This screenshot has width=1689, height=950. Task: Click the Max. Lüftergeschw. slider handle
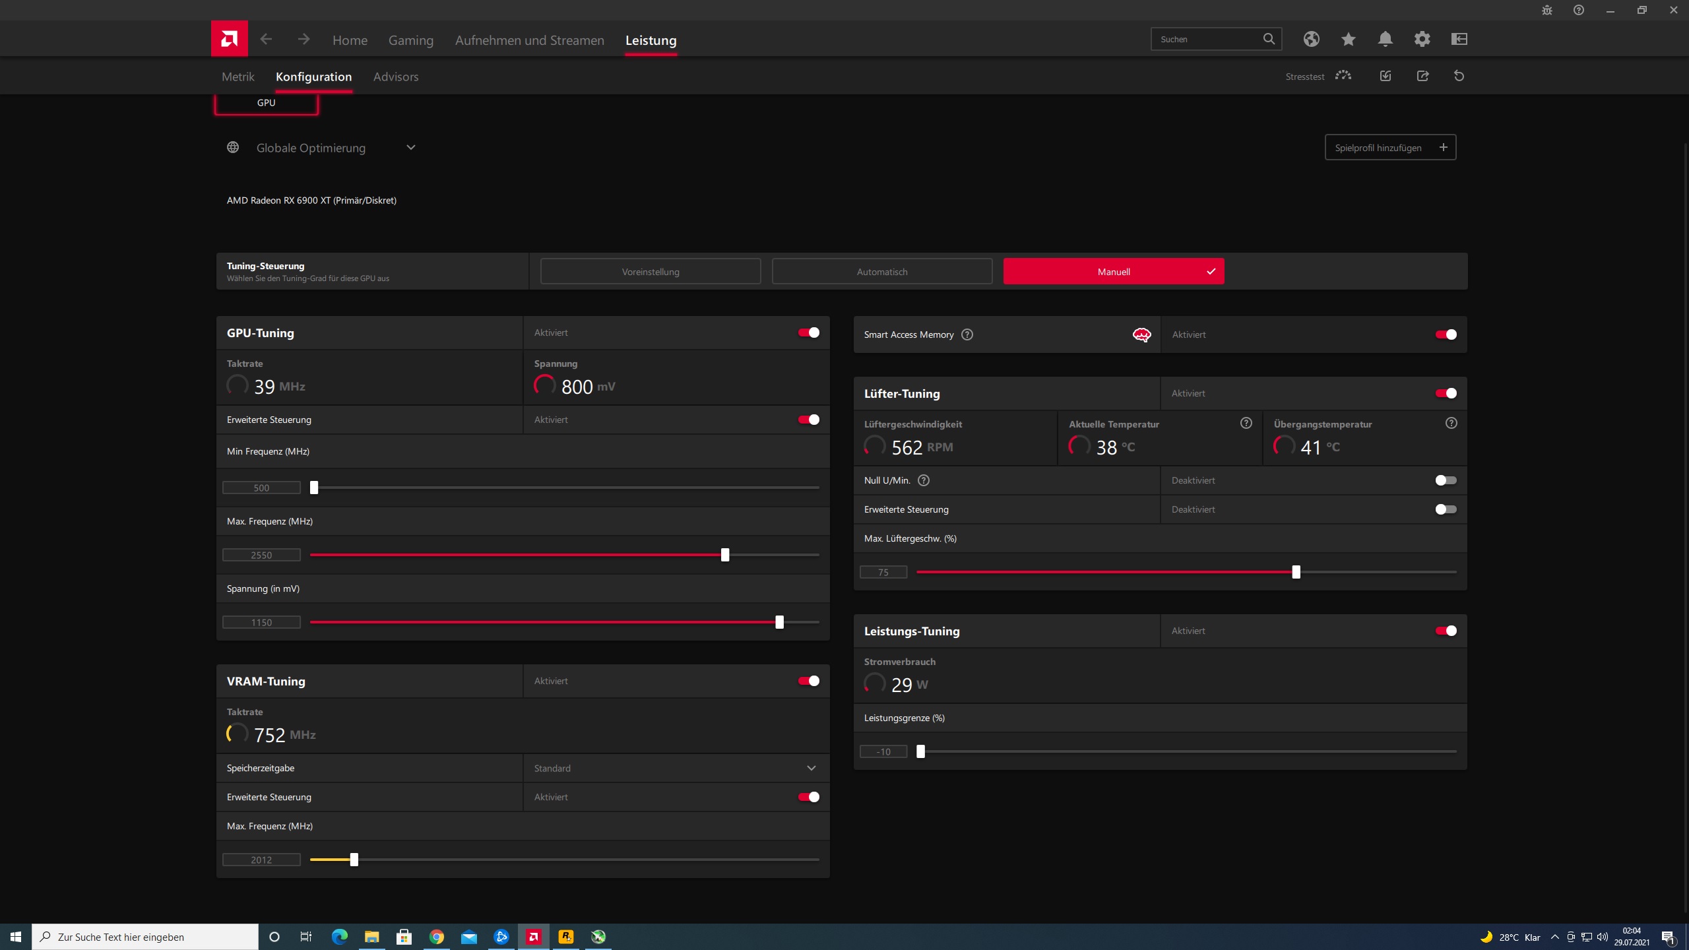(1296, 572)
